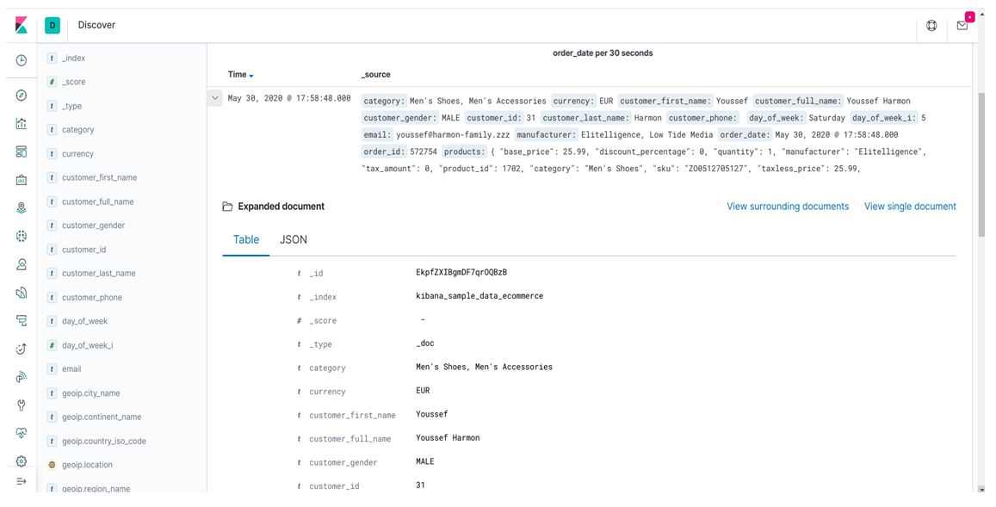Click Discover breadcrumb title
This screenshot has height=507, width=996.
[96, 26]
